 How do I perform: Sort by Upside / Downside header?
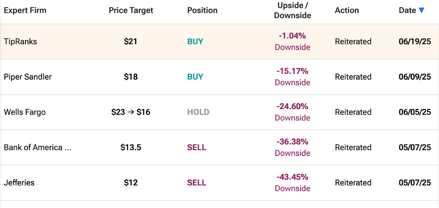tap(292, 10)
